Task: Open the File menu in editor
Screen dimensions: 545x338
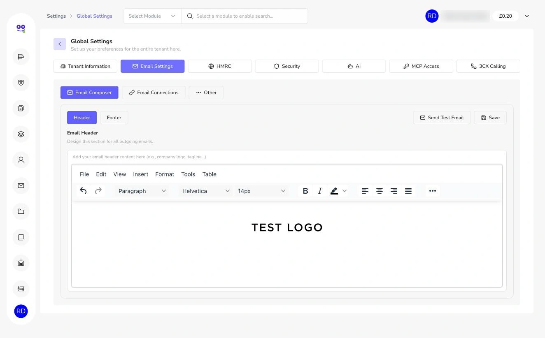Action: [x=84, y=174]
